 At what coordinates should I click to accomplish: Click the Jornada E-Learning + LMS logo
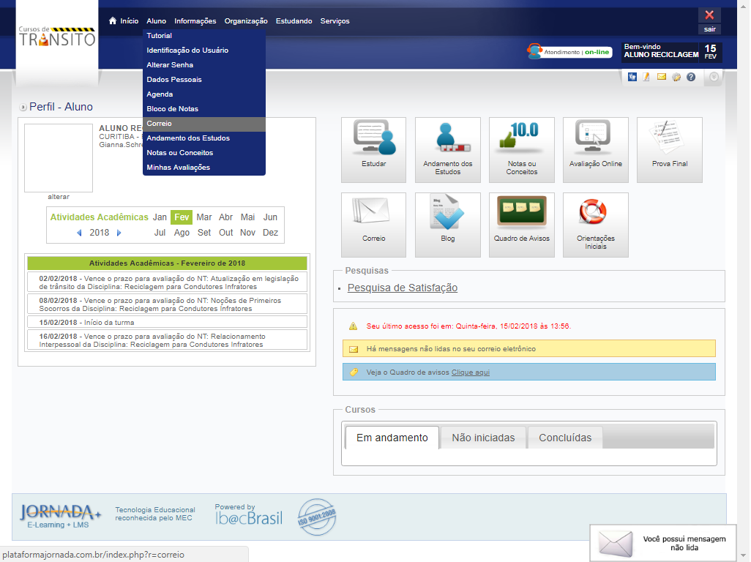tap(60, 516)
